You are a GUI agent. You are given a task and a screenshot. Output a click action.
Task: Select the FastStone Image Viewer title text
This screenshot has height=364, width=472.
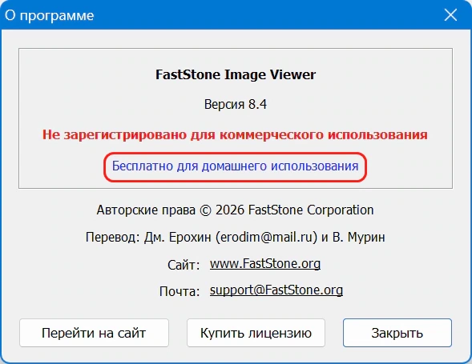(x=236, y=74)
